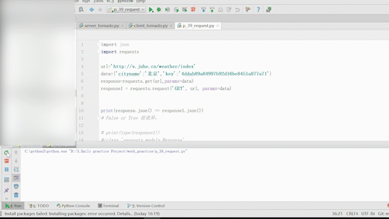Close the server_tornado.py tab
389x219 pixels.
click(122, 26)
